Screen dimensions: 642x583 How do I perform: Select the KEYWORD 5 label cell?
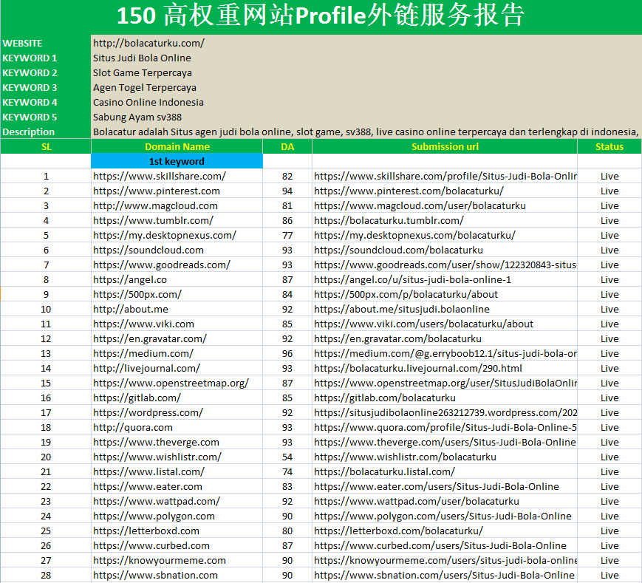(x=46, y=117)
